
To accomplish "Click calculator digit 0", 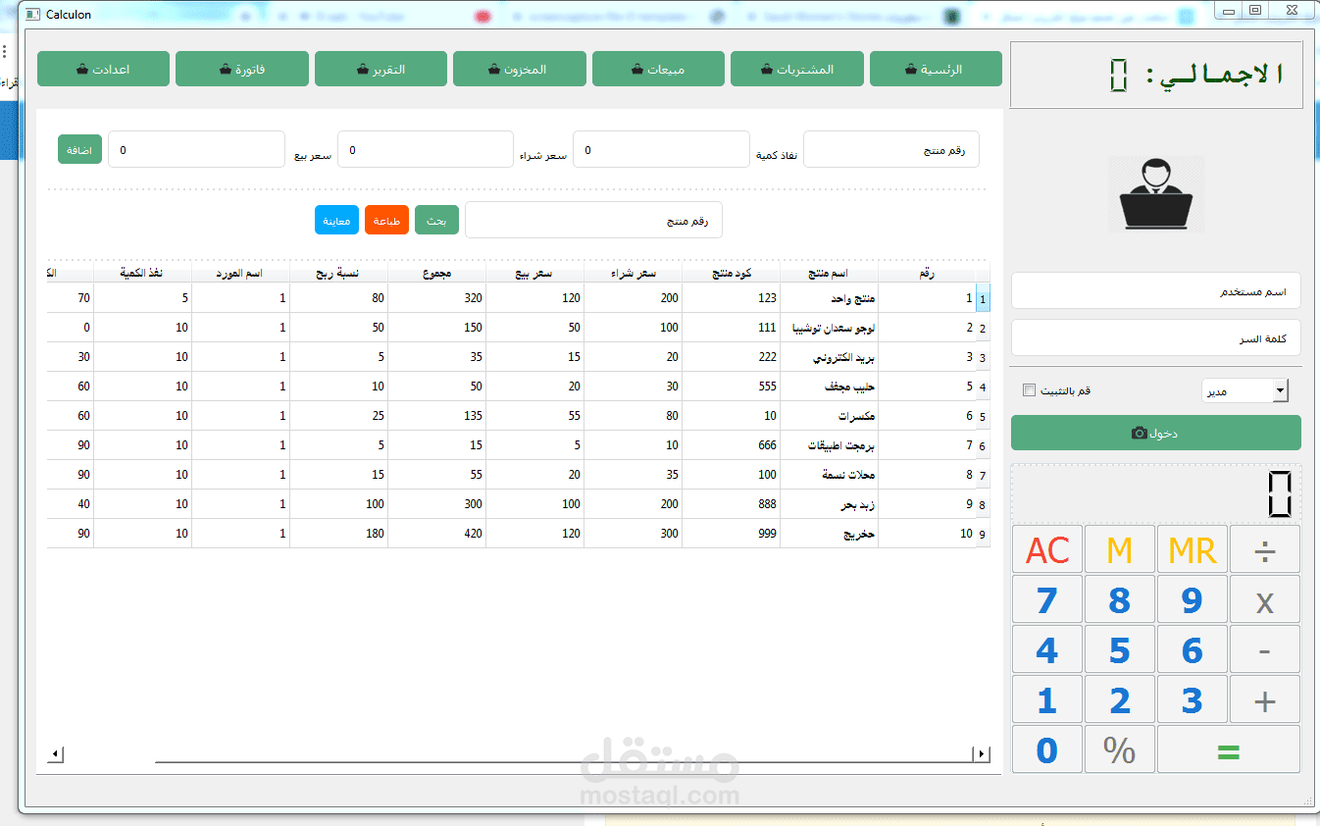I will [1047, 749].
